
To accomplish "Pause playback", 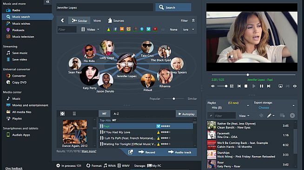I will [x=262, y=86].
